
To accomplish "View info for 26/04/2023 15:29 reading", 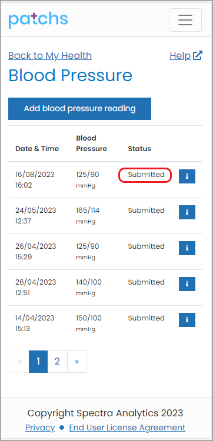I will (x=187, y=248).
